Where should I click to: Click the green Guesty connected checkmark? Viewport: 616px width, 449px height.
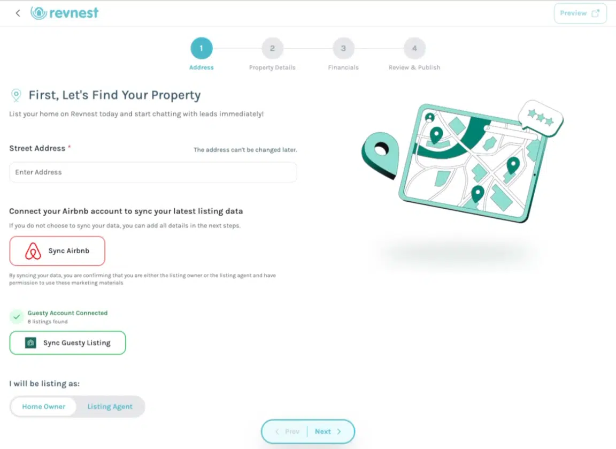[x=17, y=317]
